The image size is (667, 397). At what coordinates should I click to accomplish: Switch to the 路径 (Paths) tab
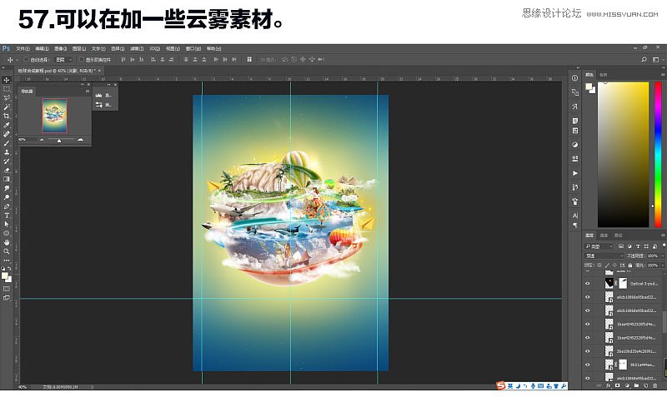(619, 236)
